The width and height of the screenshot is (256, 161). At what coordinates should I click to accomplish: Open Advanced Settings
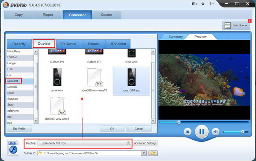point(145,143)
